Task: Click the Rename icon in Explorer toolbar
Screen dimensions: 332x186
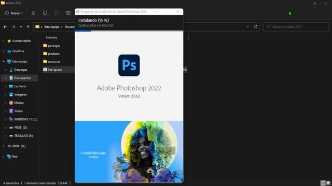Action: click(68, 13)
